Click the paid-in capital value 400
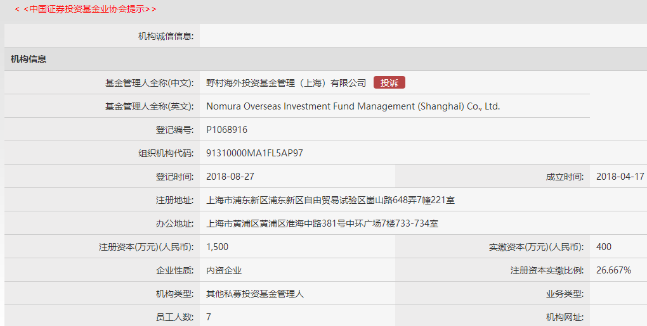Viewport: 647px width, 326px height. tap(604, 247)
